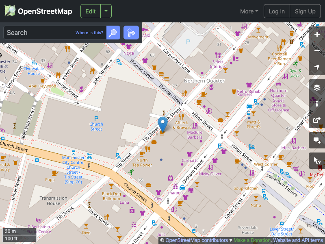
Task: Select the Show My Location icon
Action: pyautogui.click(x=317, y=67)
